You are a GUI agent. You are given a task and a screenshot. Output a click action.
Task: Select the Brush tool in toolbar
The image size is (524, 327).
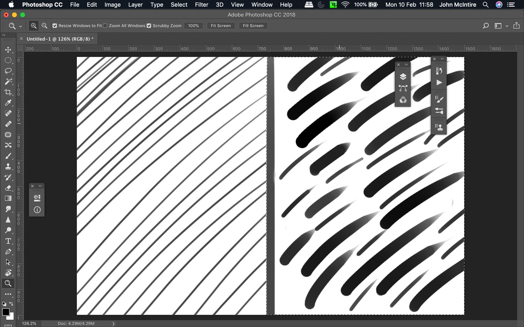(8, 156)
